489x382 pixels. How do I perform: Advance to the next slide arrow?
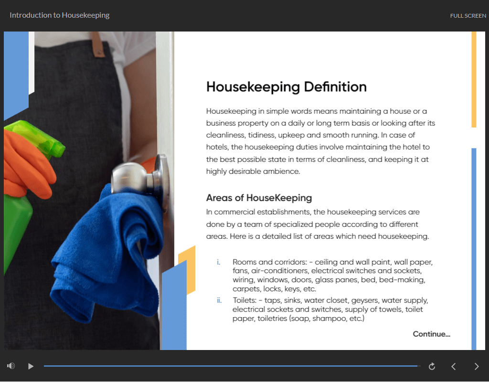tap(476, 366)
